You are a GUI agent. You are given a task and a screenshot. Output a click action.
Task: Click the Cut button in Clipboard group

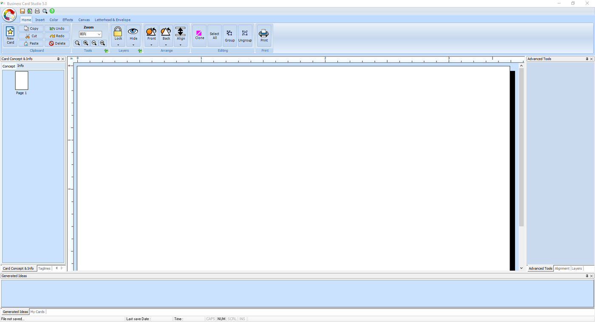pyautogui.click(x=31, y=36)
